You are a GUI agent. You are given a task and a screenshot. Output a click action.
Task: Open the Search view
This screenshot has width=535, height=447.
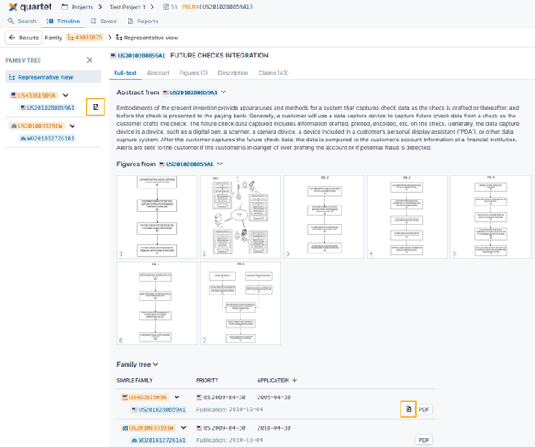22,21
